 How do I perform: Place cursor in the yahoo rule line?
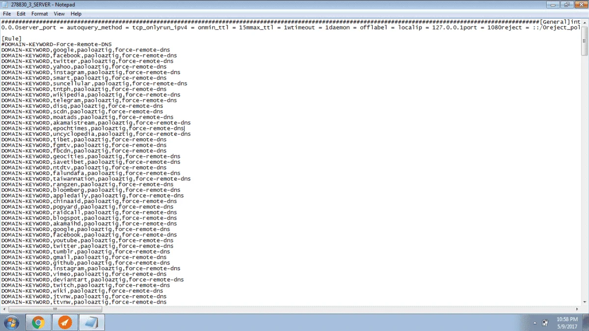click(84, 67)
